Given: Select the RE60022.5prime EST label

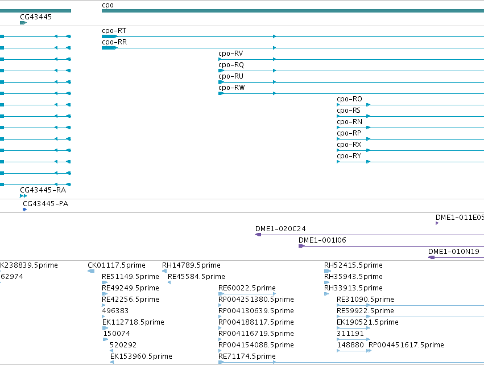Looking at the screenshot, I should [x=247, y=288].
